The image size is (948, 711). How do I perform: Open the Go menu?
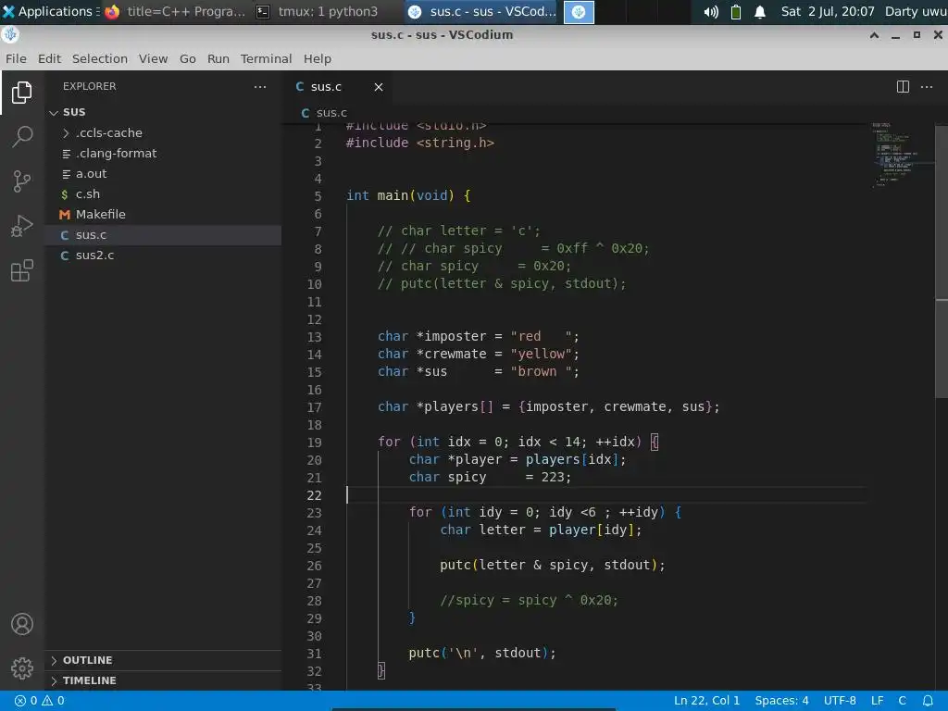coord(187,58)
